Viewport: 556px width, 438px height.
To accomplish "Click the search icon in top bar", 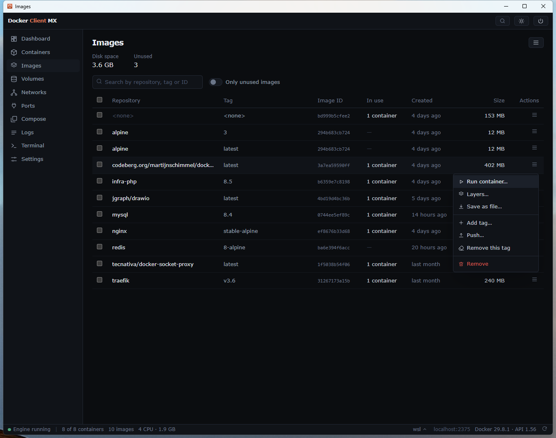I will tap(502, 21).
